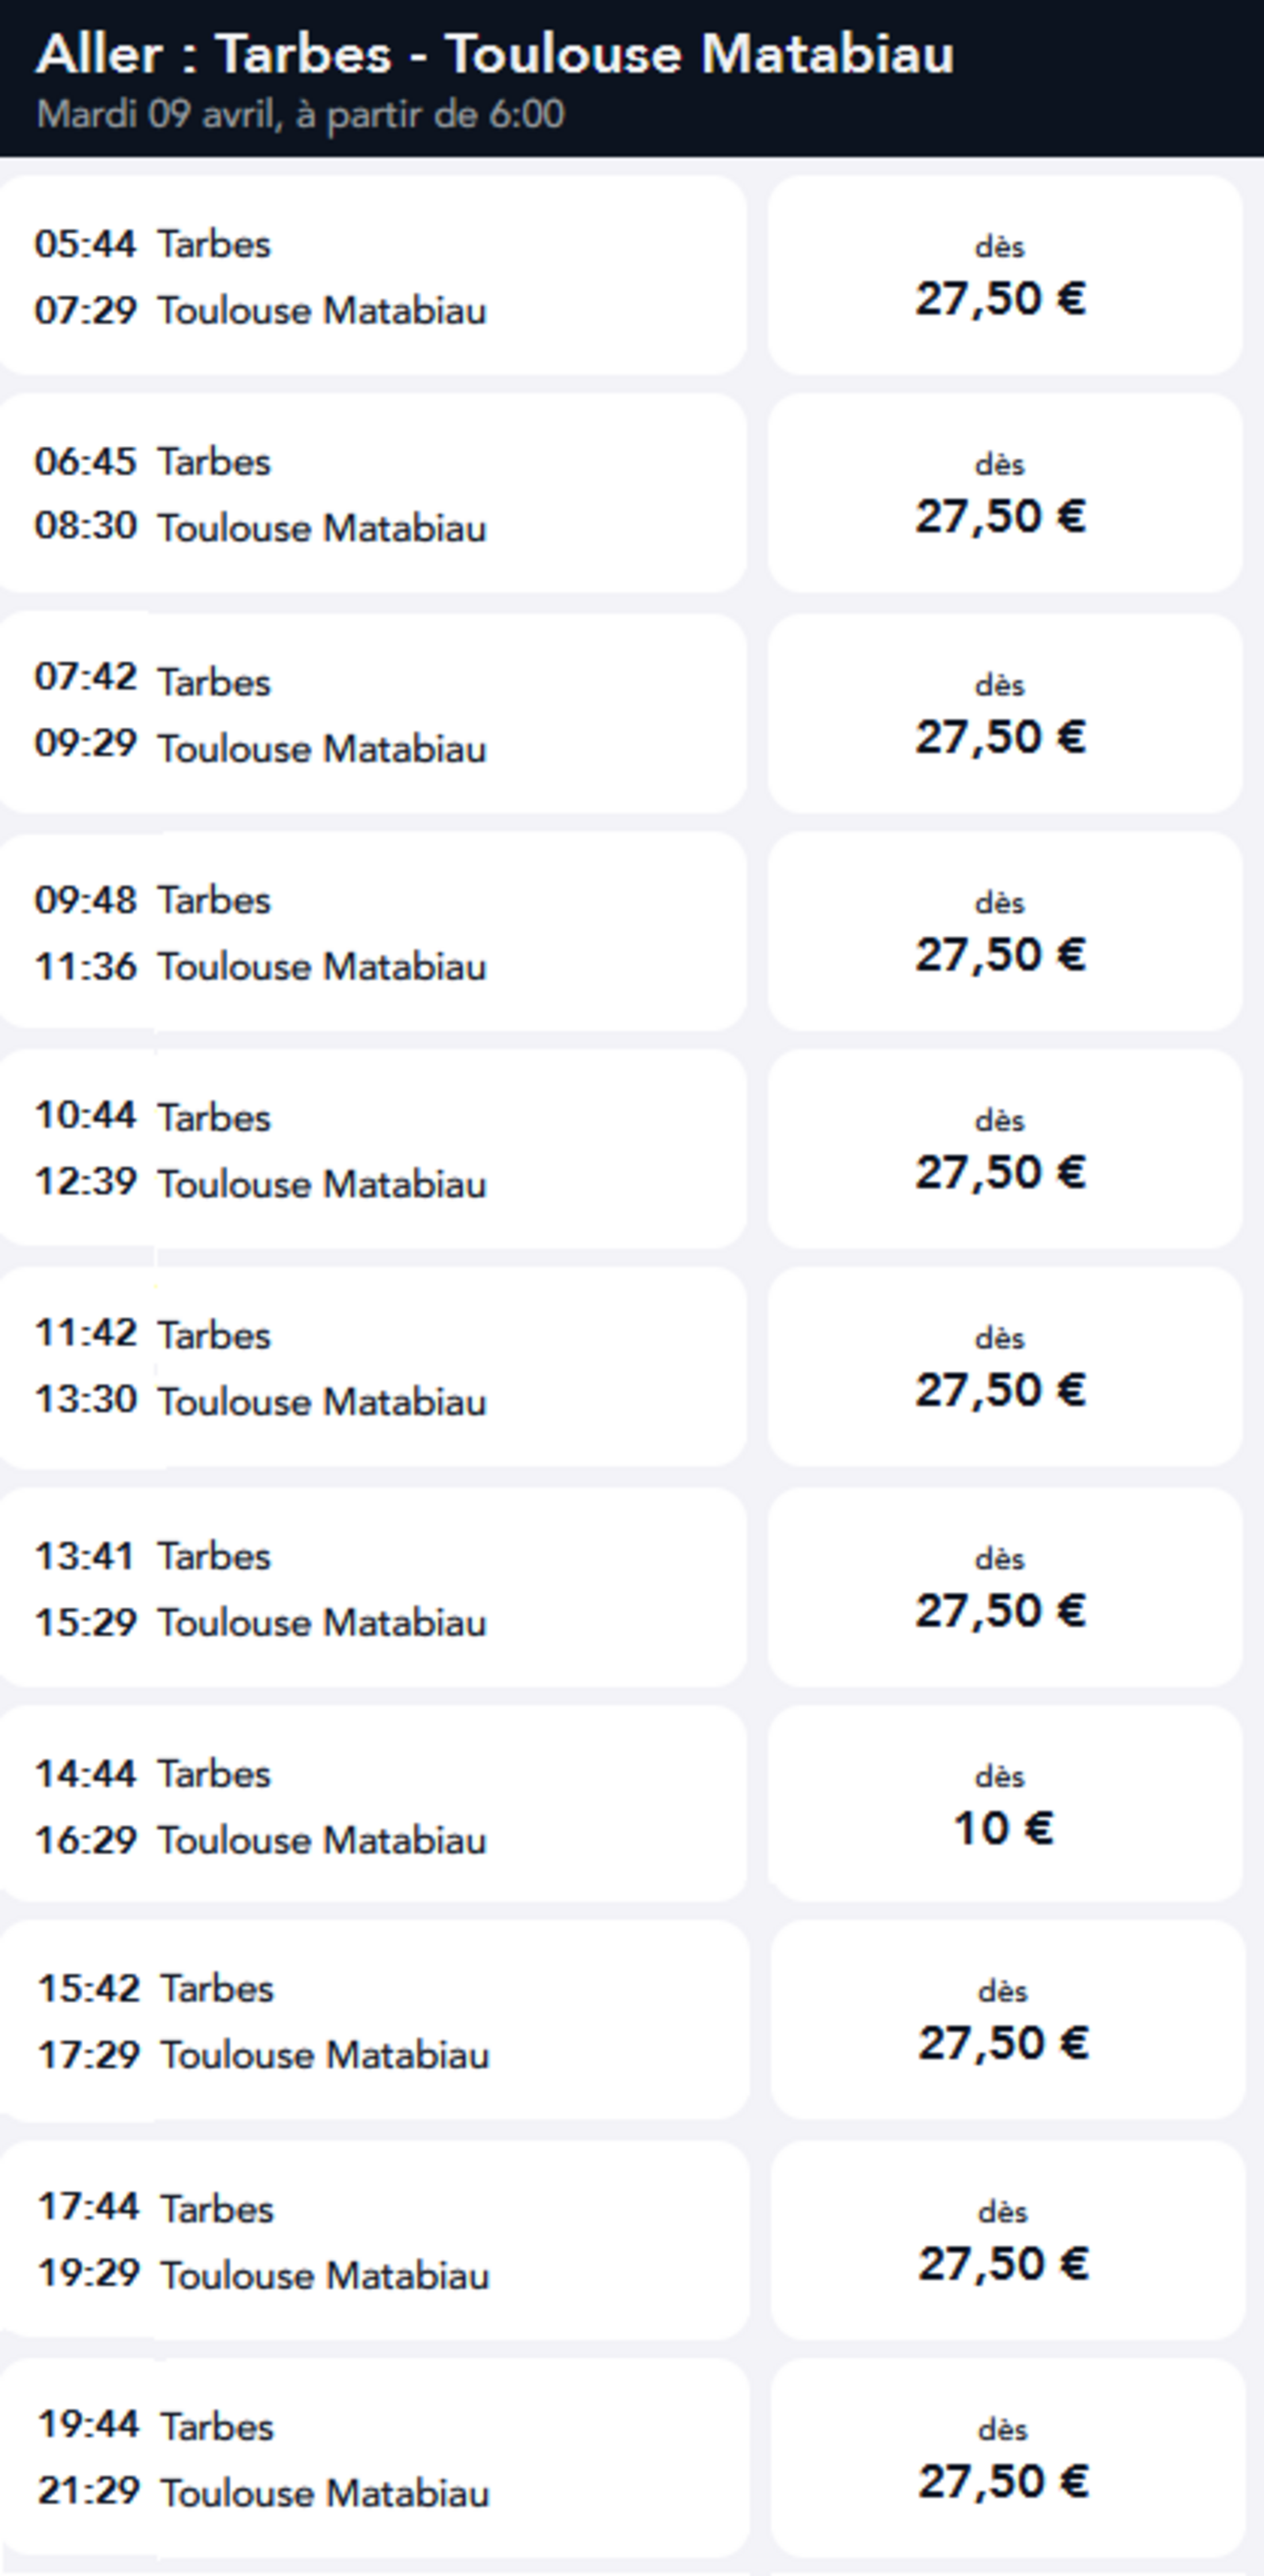Open the 11:42 train arriving 13:30
The image size is (1264, 2576).
click(372, 1367)
